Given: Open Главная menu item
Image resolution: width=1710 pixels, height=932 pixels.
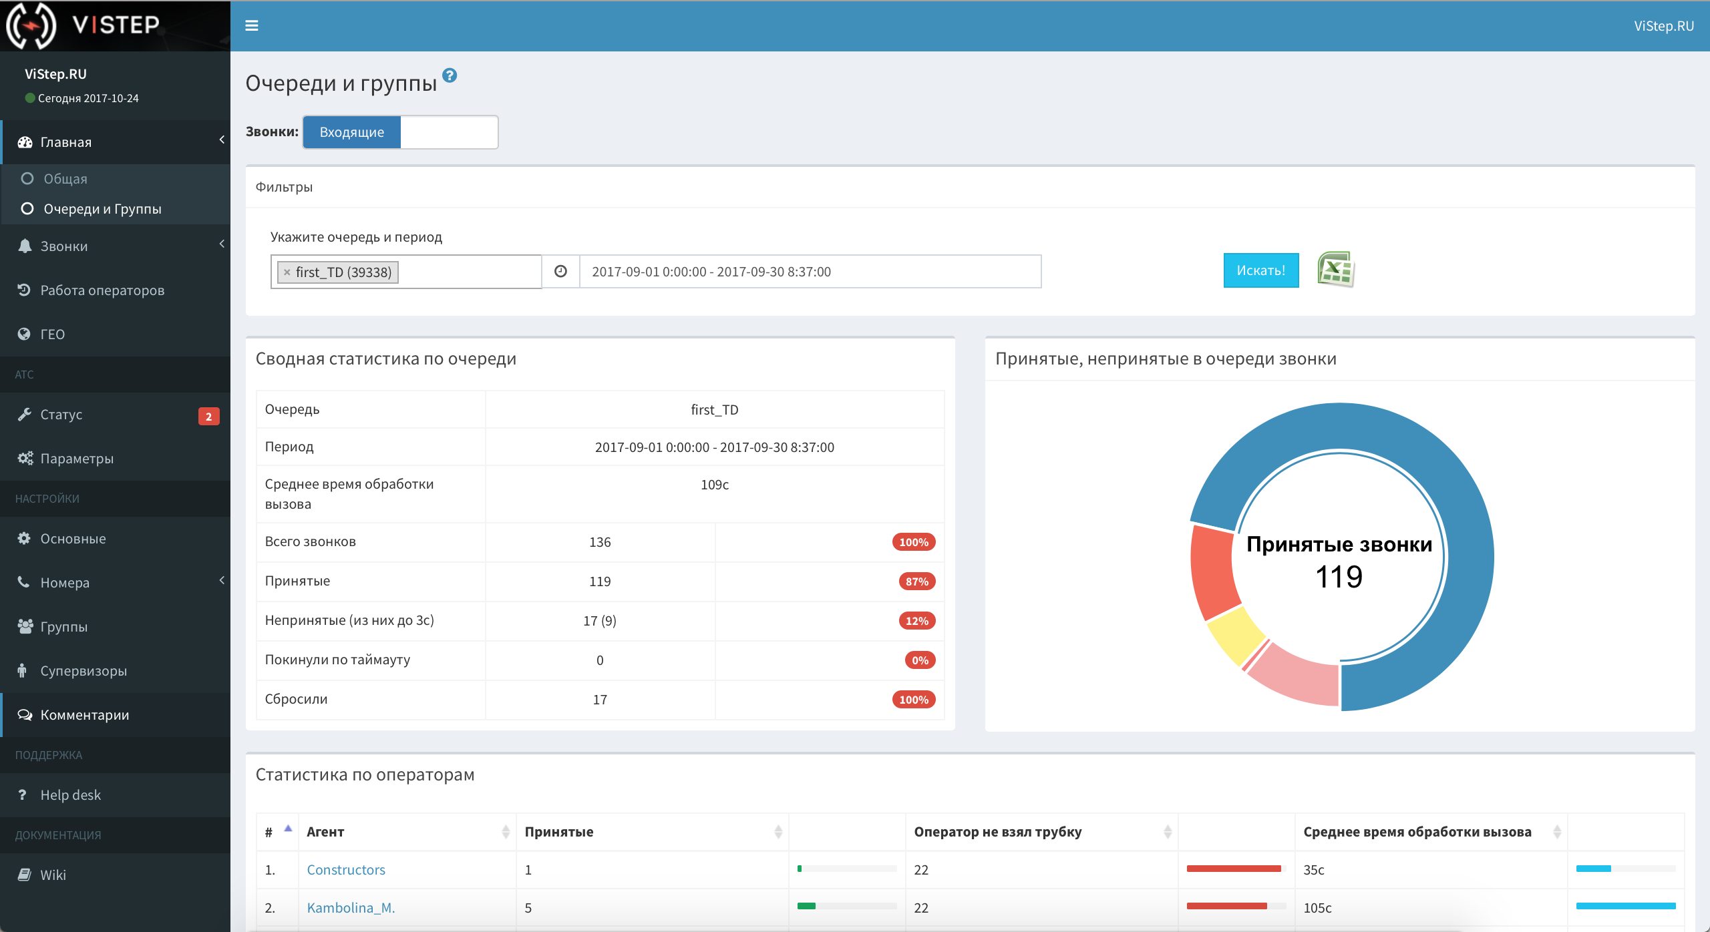Looking at the screenshot, I should coord(115,142).
